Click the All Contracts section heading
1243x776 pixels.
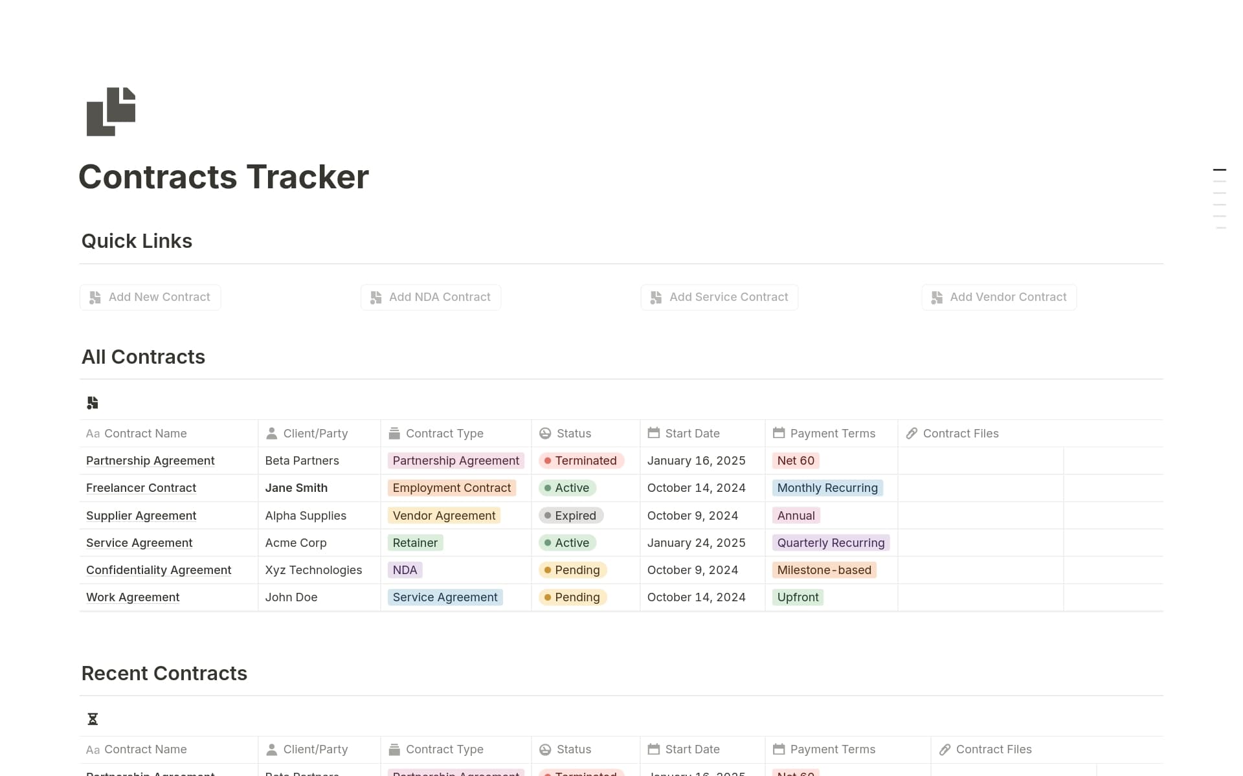[143, 357]
